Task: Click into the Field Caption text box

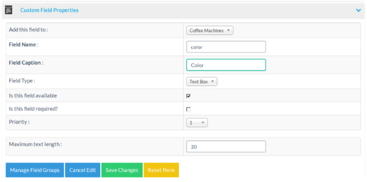Action: [226, 65]
